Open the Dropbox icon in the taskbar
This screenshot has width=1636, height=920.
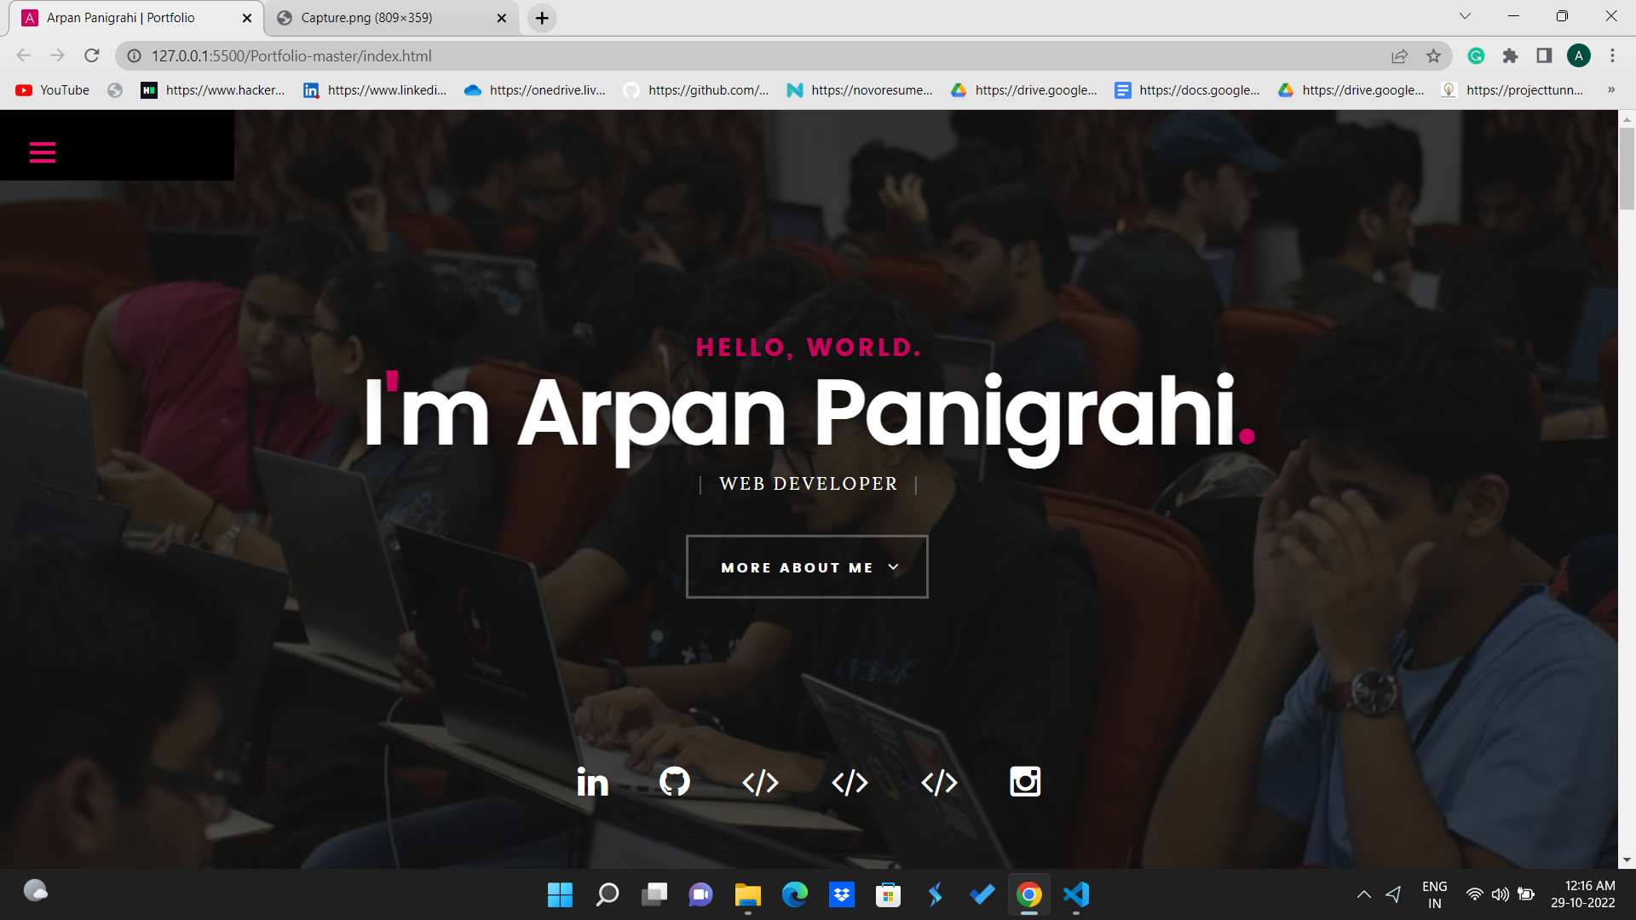point(842,894)
